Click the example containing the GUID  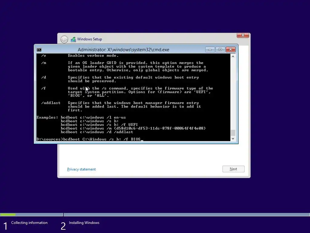coord(133,128)
